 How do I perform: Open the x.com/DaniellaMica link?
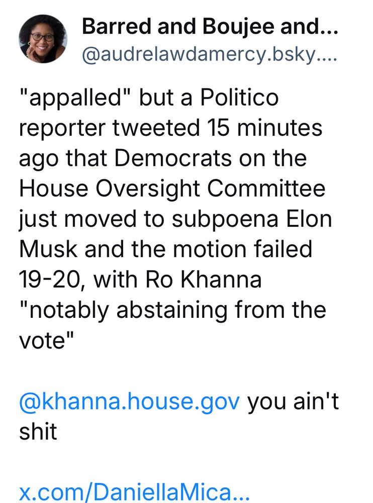pyautogui.click(x=134, y=492)
